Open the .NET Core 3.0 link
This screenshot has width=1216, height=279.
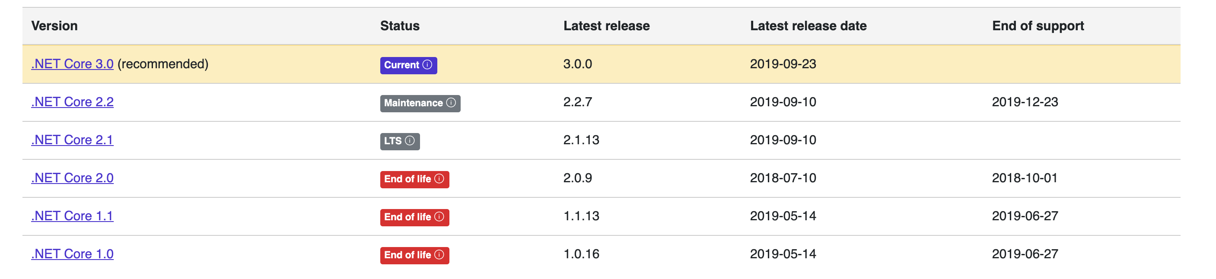(x=72, y=64)
